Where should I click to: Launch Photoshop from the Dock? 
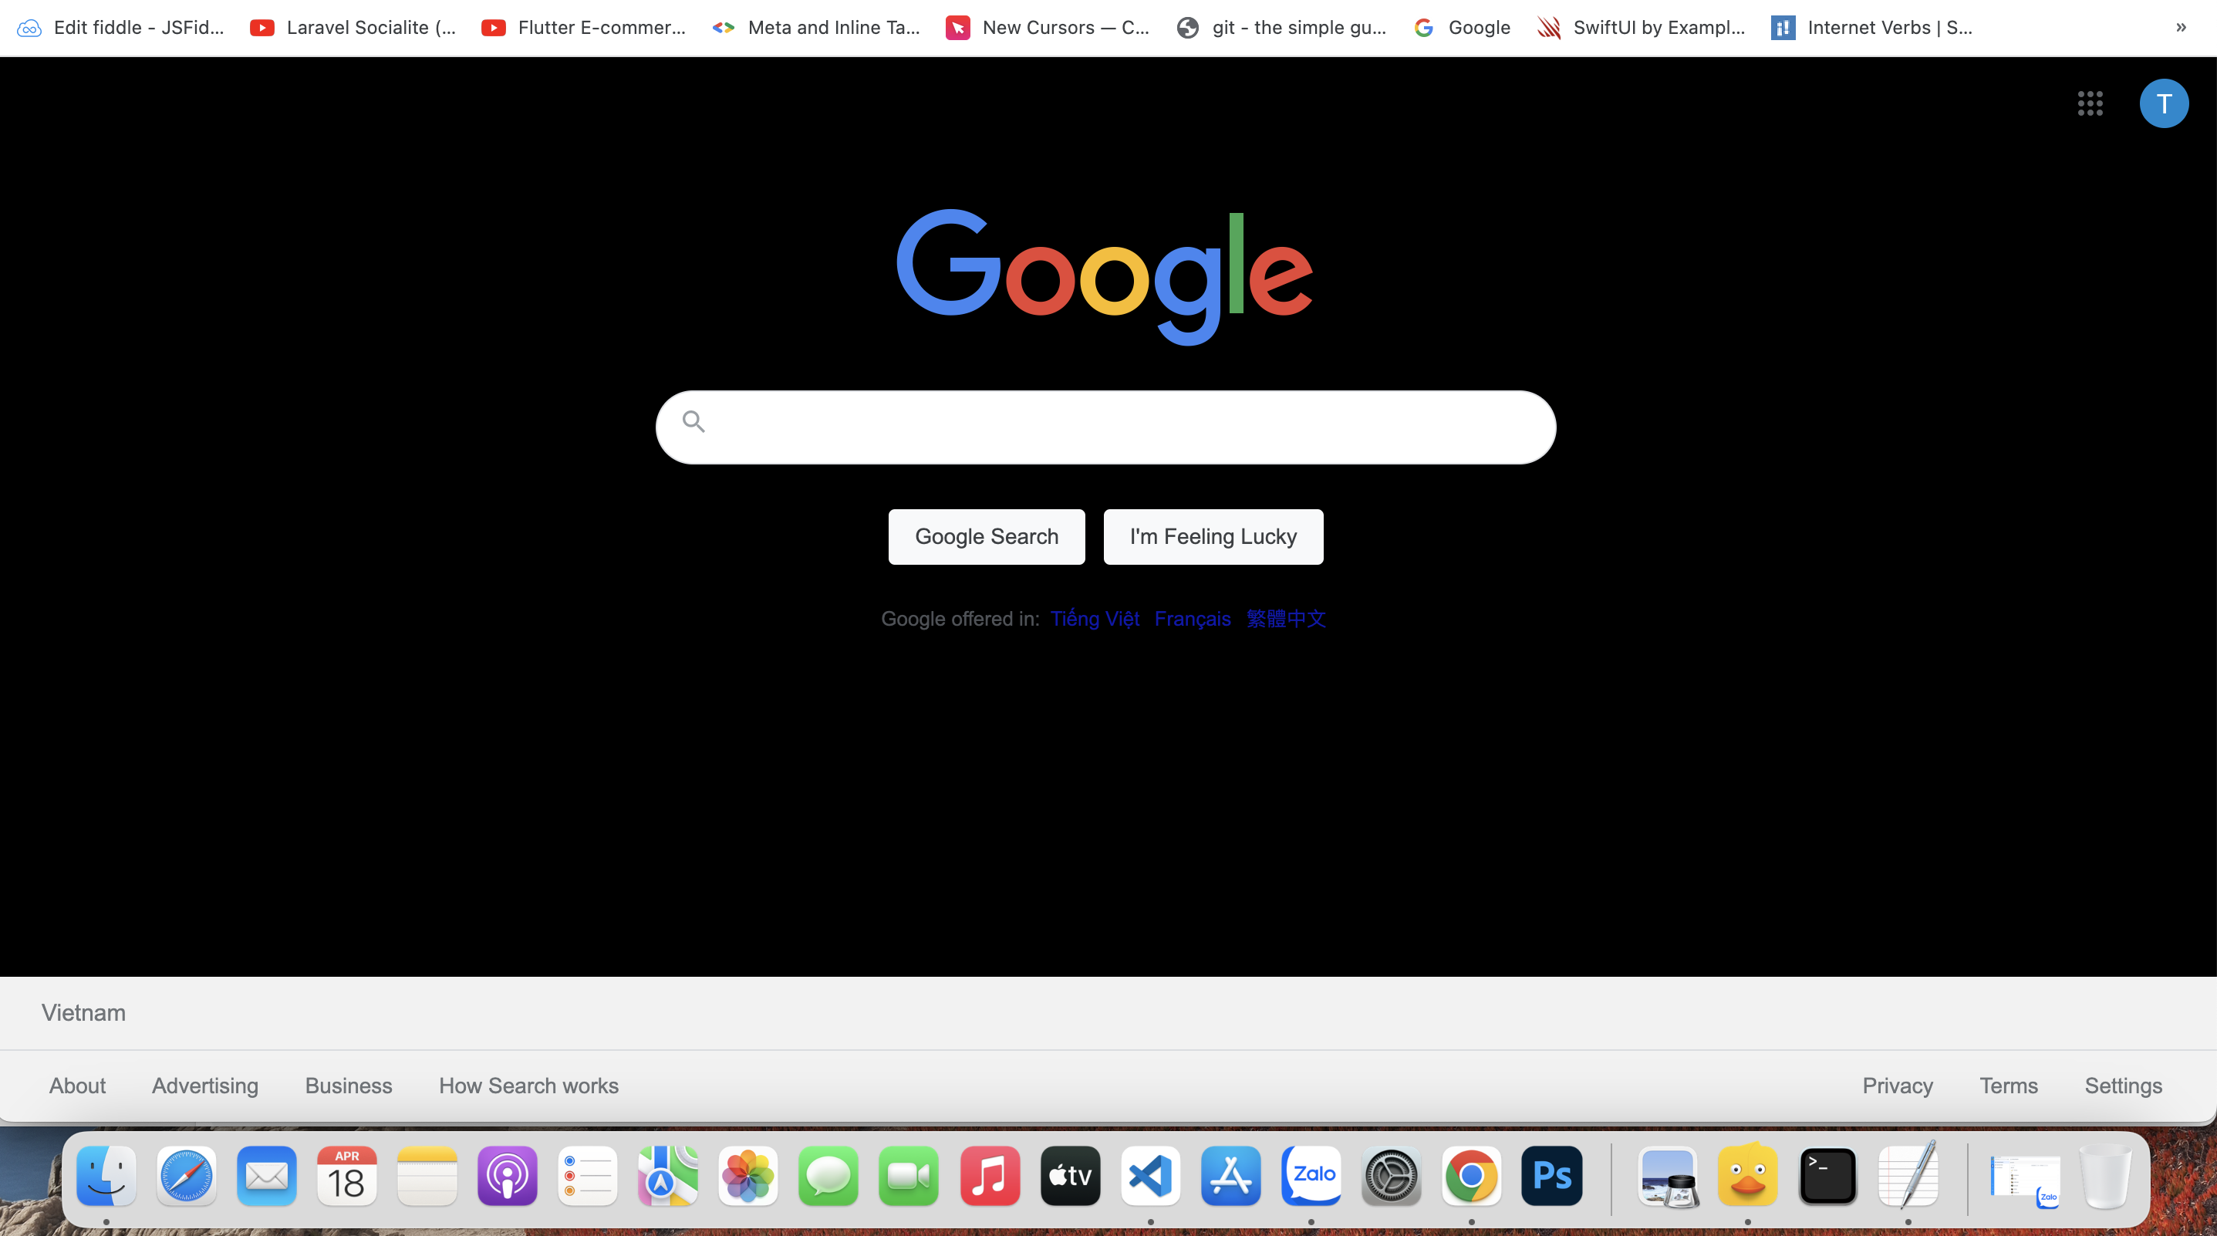click(1552, 1175)
